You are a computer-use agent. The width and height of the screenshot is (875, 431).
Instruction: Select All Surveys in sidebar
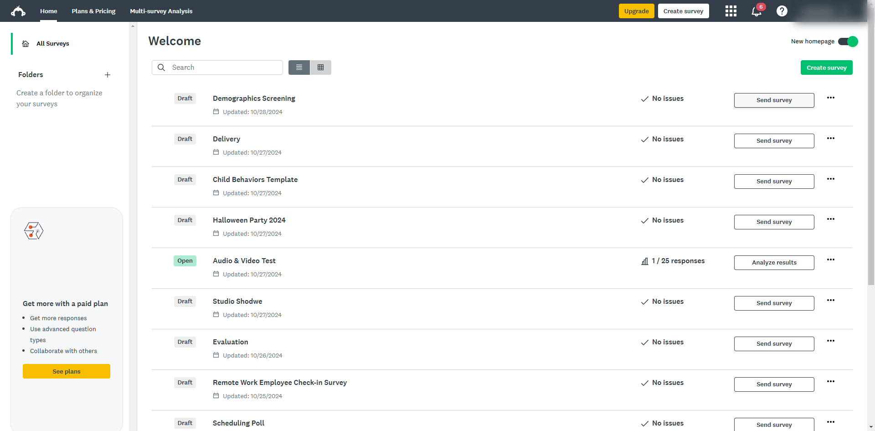click(52, 44)
